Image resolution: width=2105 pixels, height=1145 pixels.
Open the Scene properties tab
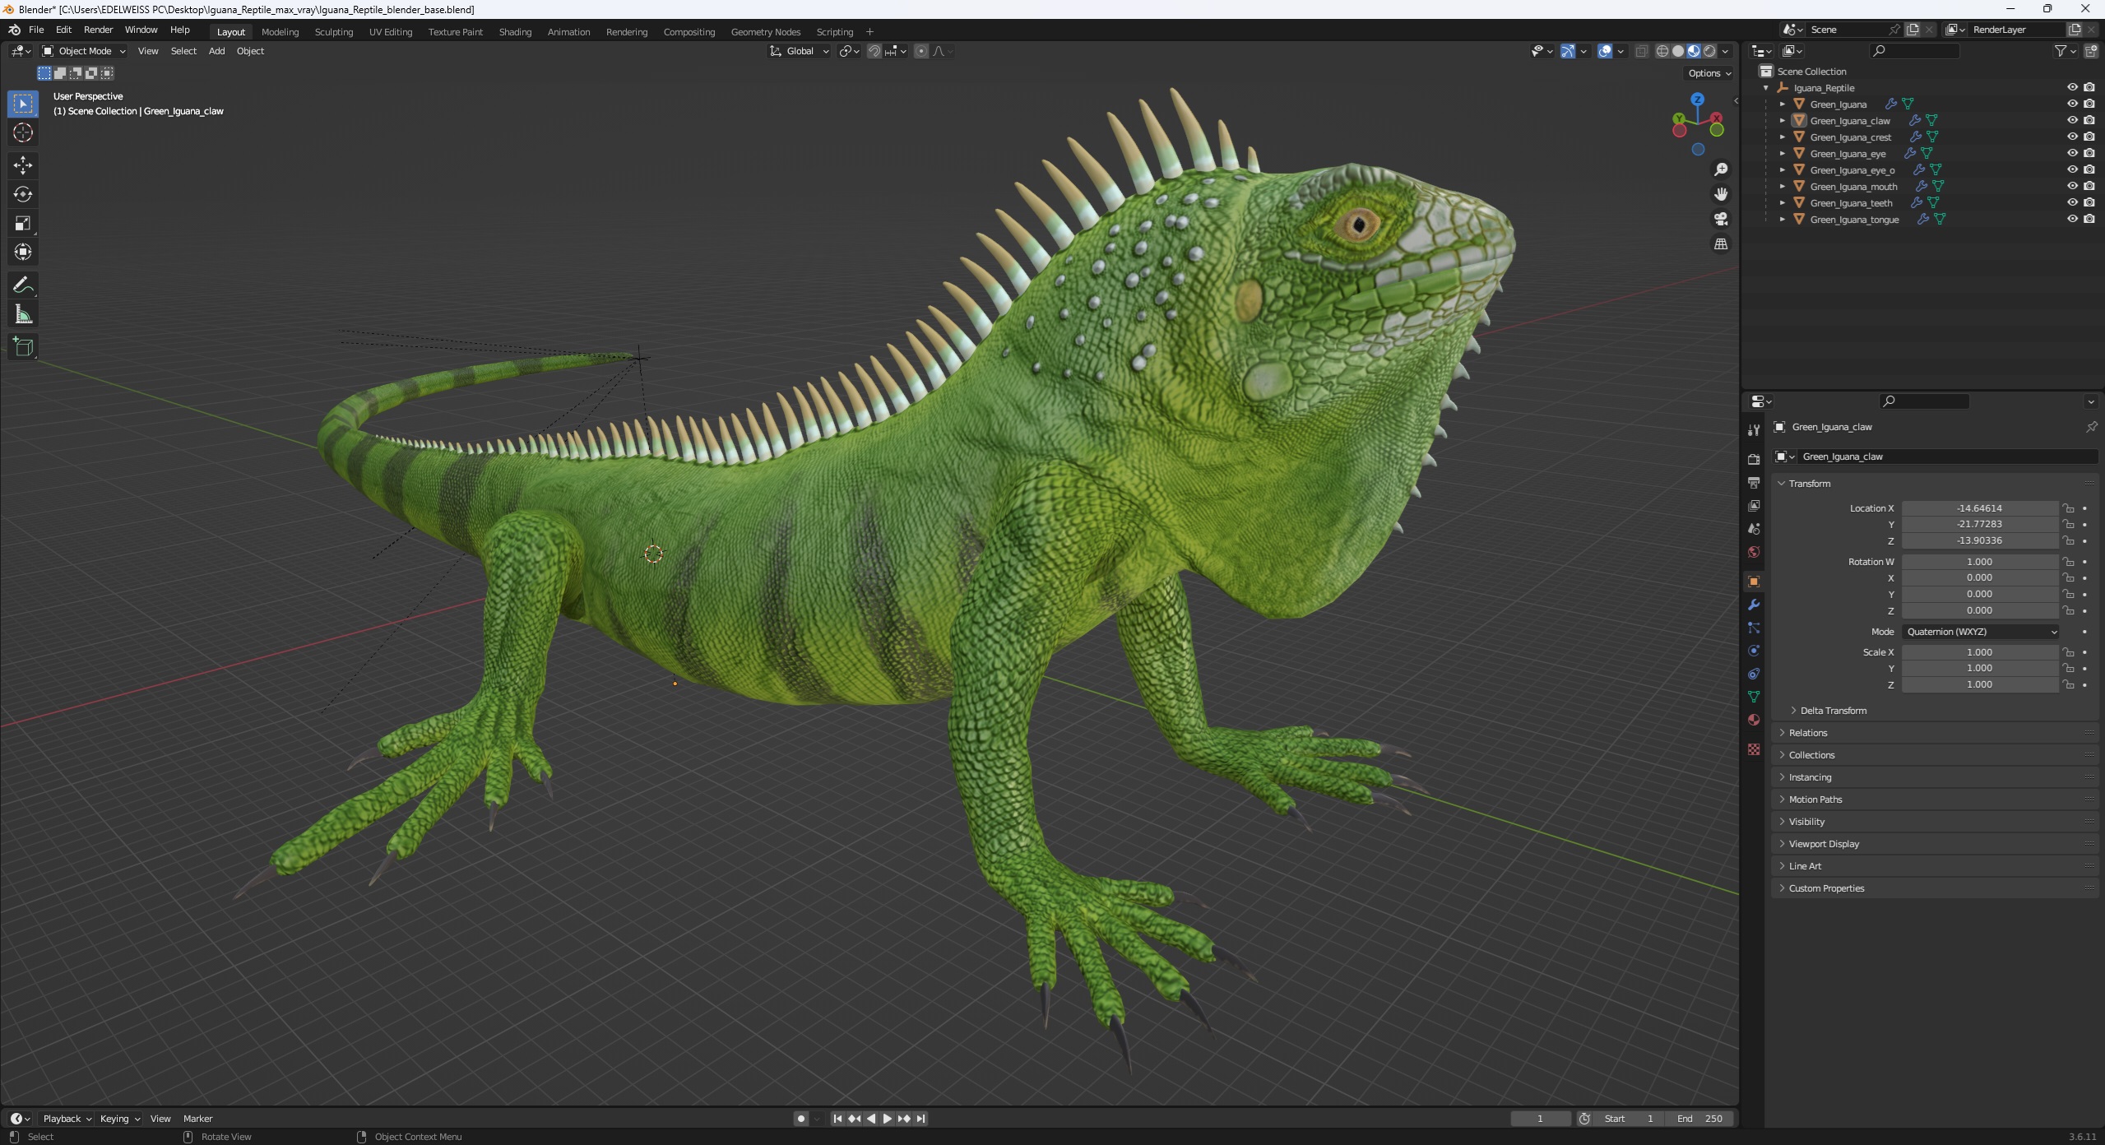pos(1754,528)
